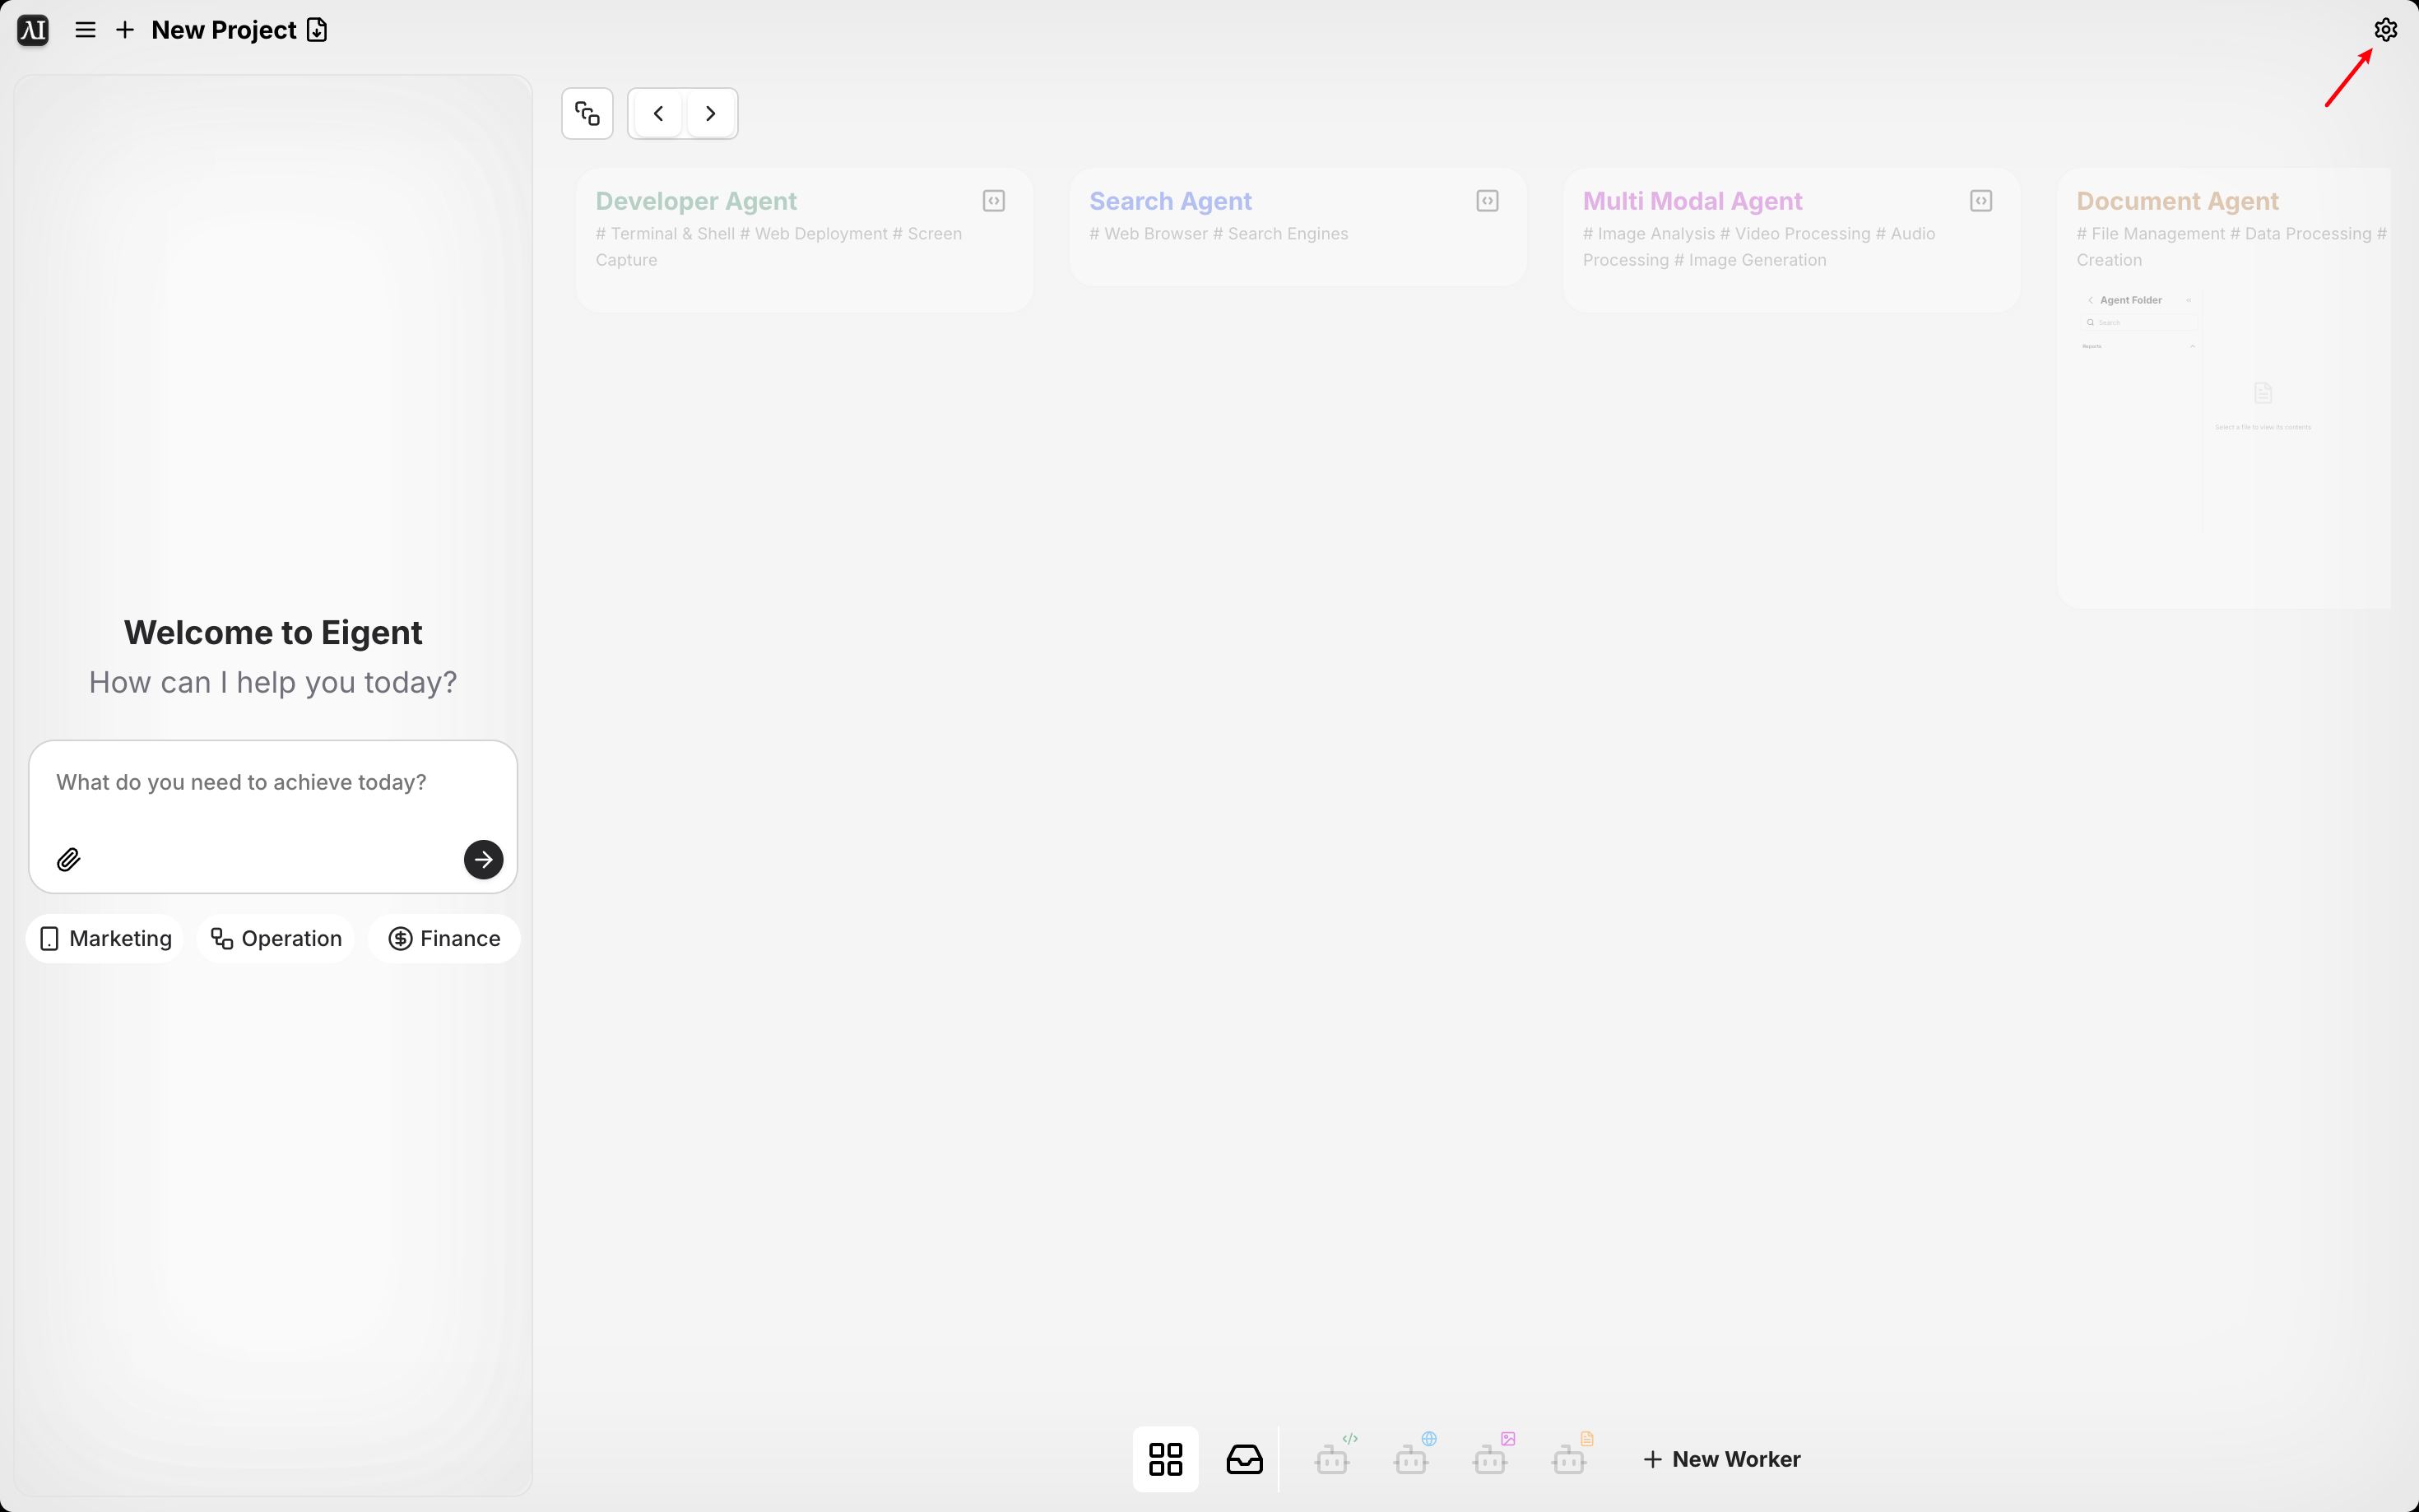This screenshot has height=1512, width=2419.
Task: Select the developer worker robot icon
Action: click(1334, 1455)
